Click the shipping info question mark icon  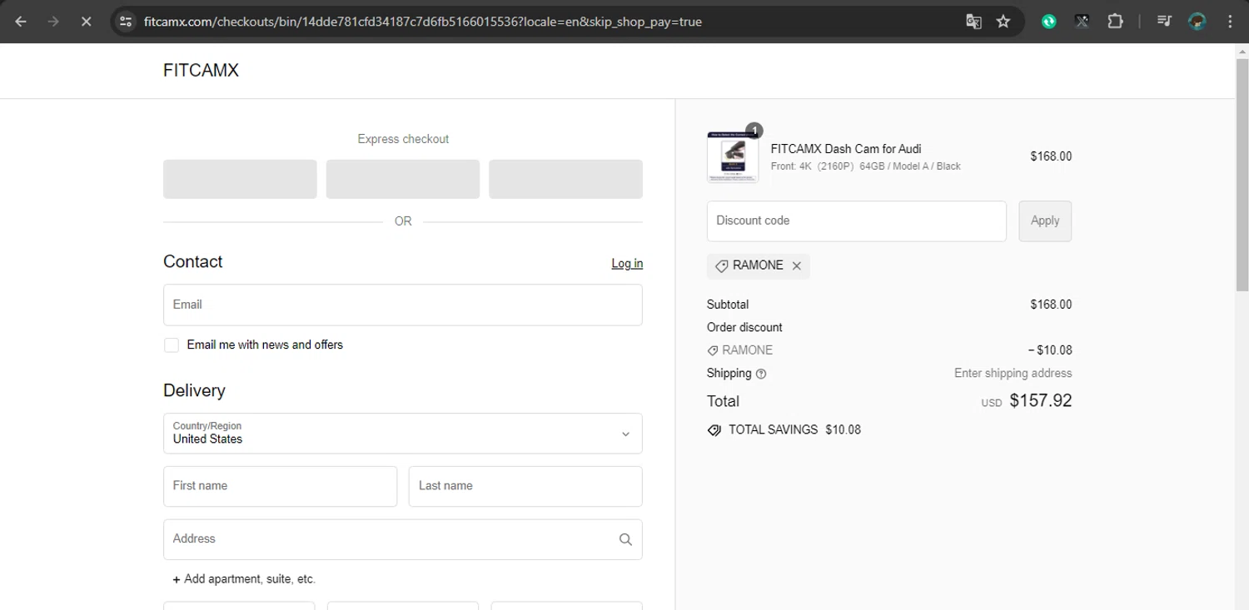point(760,374)
